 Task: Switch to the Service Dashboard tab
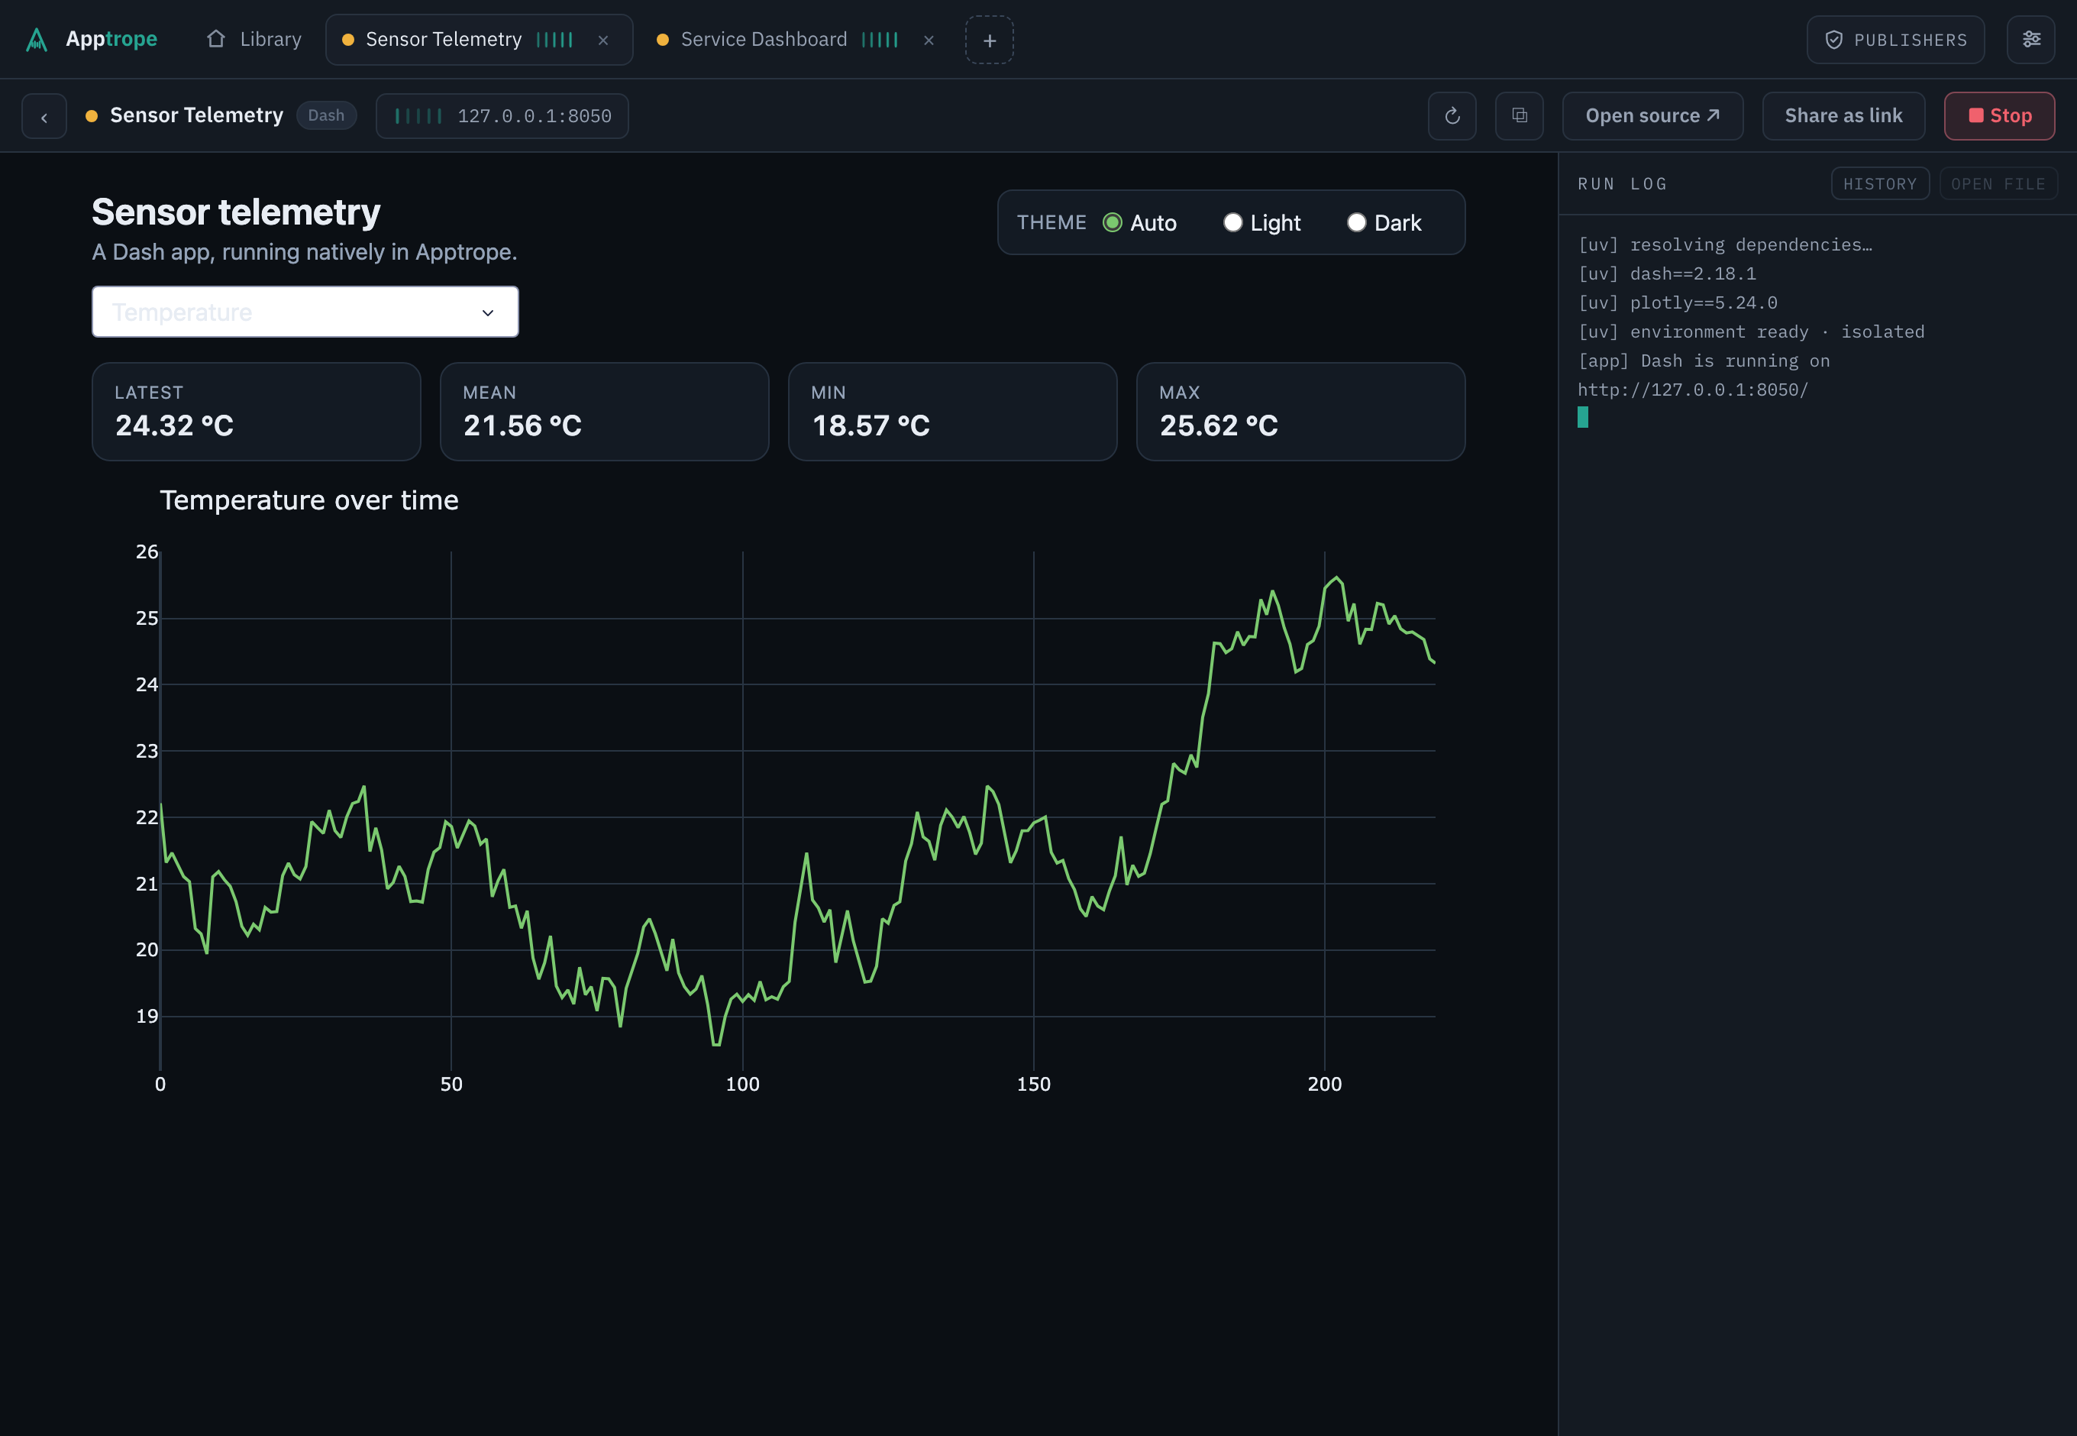click(763, 40)
